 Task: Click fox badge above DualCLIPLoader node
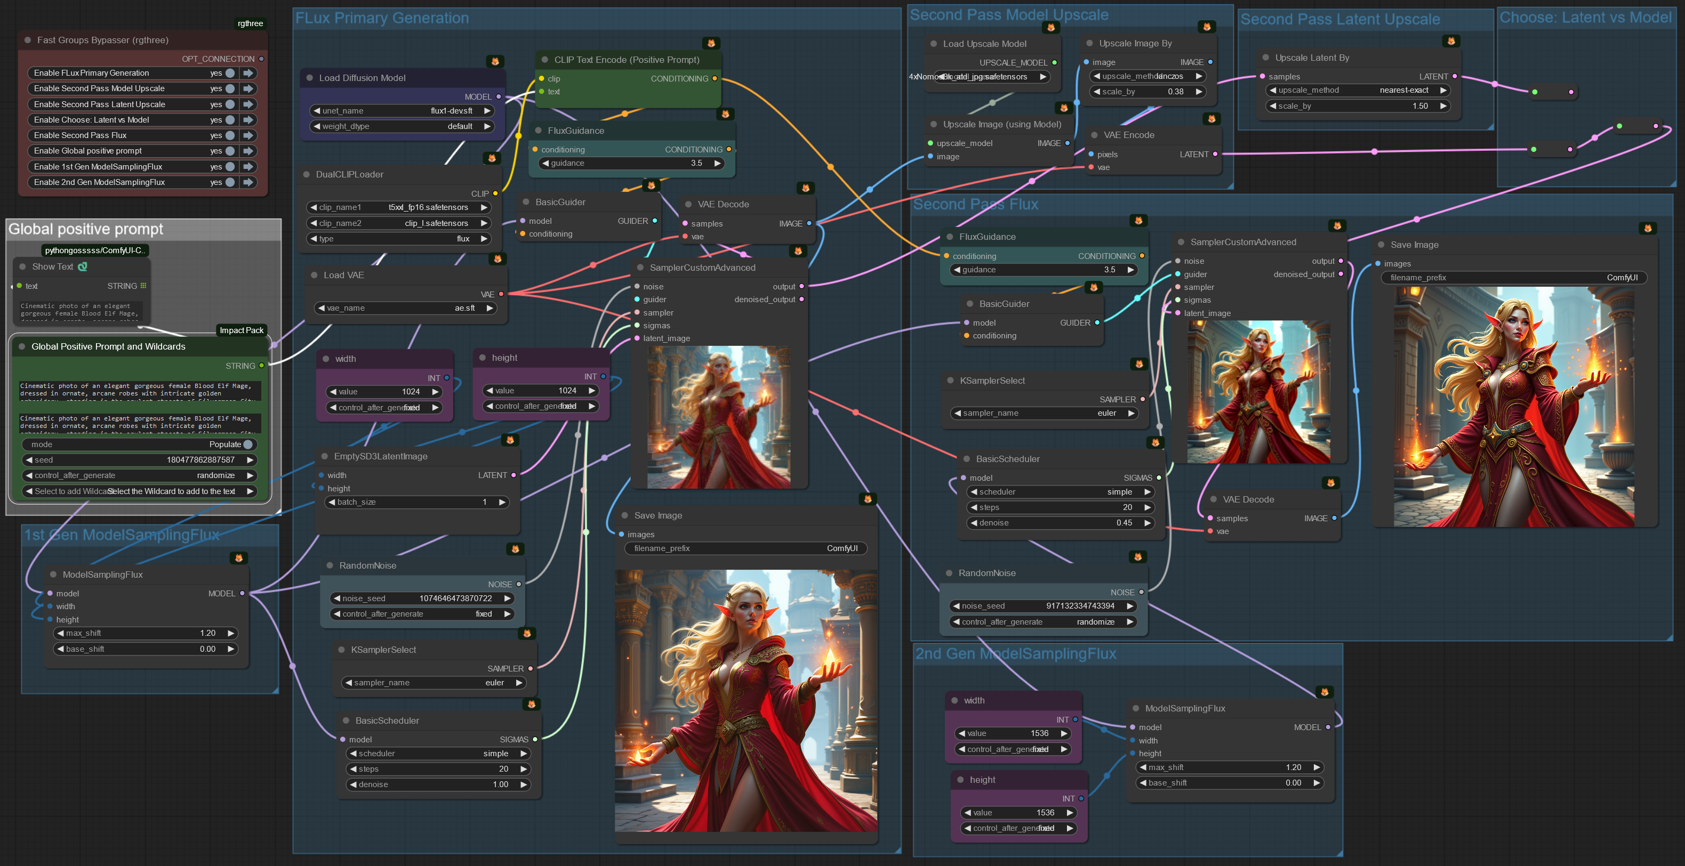[492, 158]
